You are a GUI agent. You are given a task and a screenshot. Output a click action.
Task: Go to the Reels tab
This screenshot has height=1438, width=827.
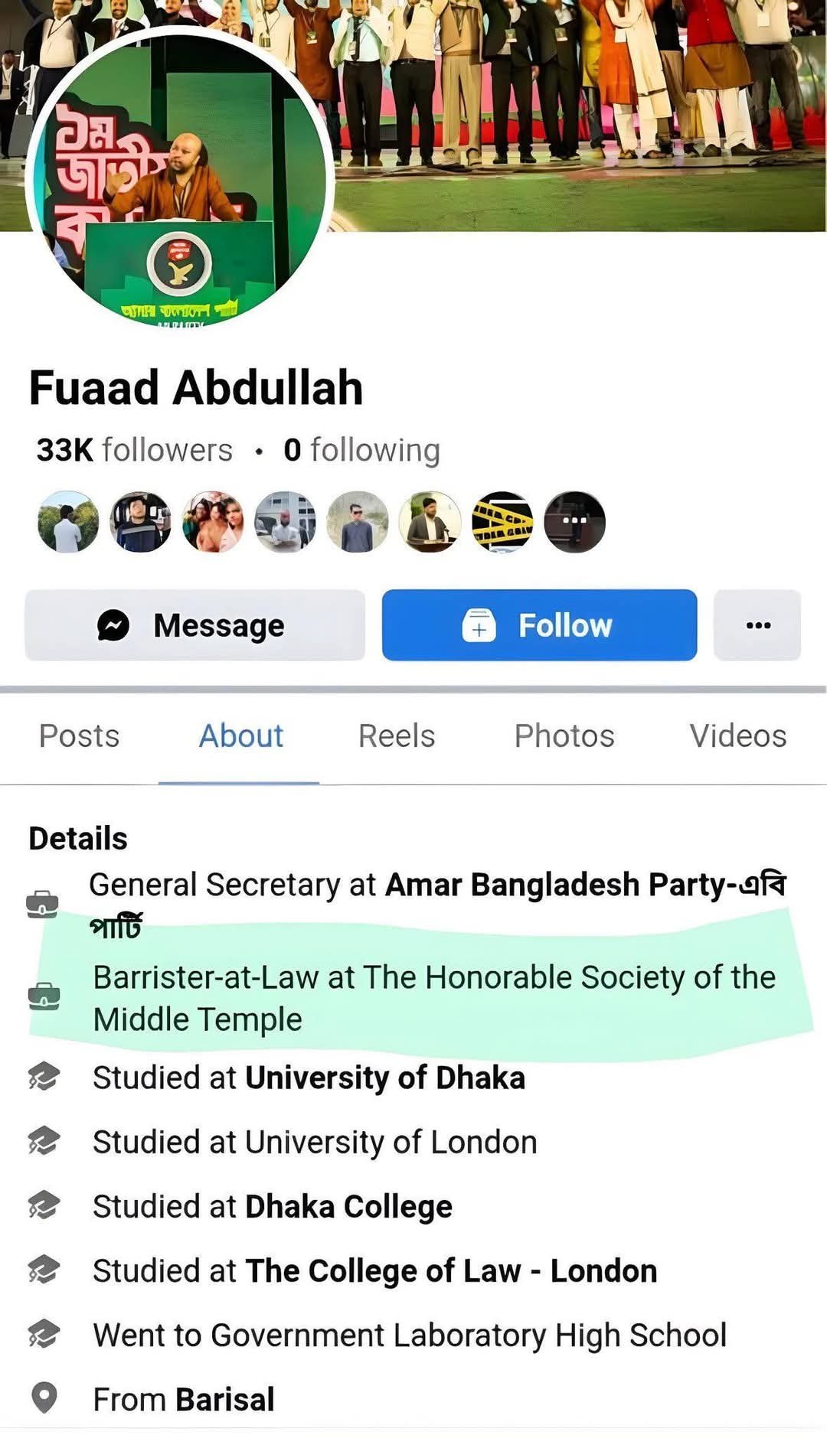(396, 735)
